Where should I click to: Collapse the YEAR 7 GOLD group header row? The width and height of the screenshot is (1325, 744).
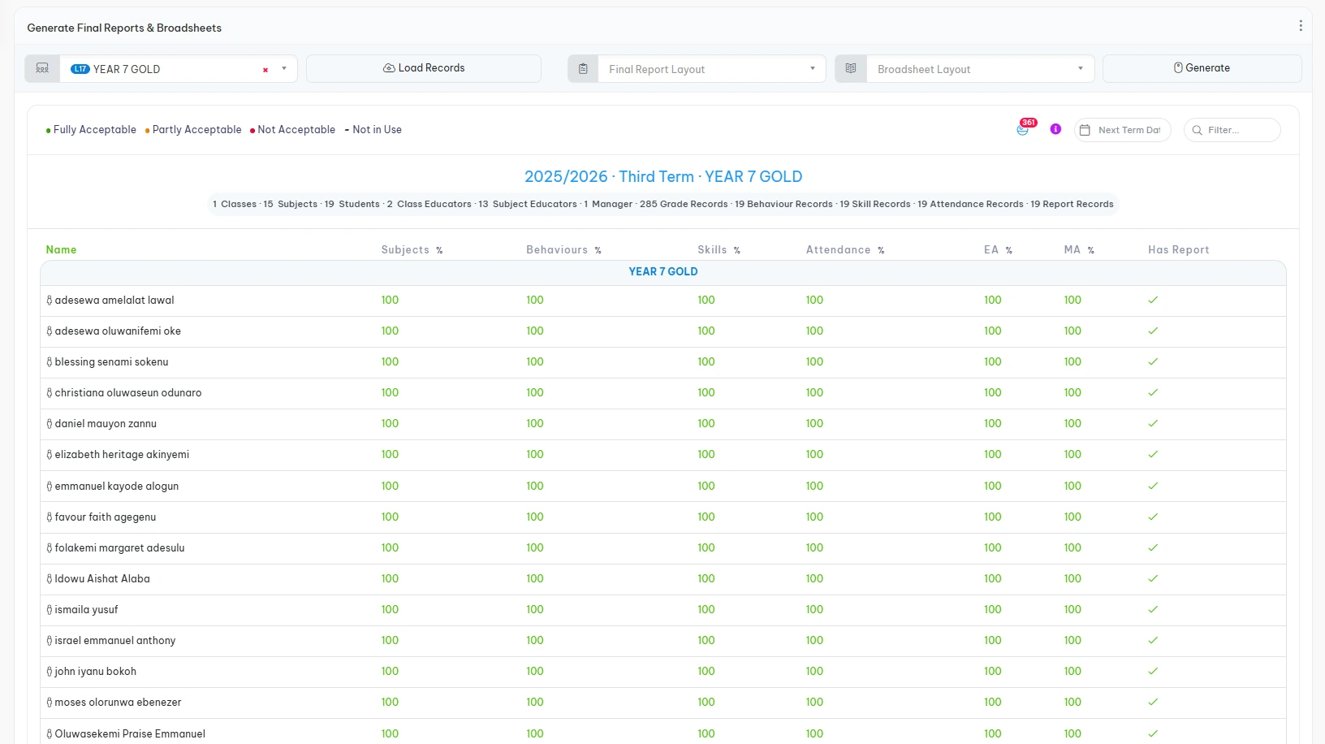point(662,272)
